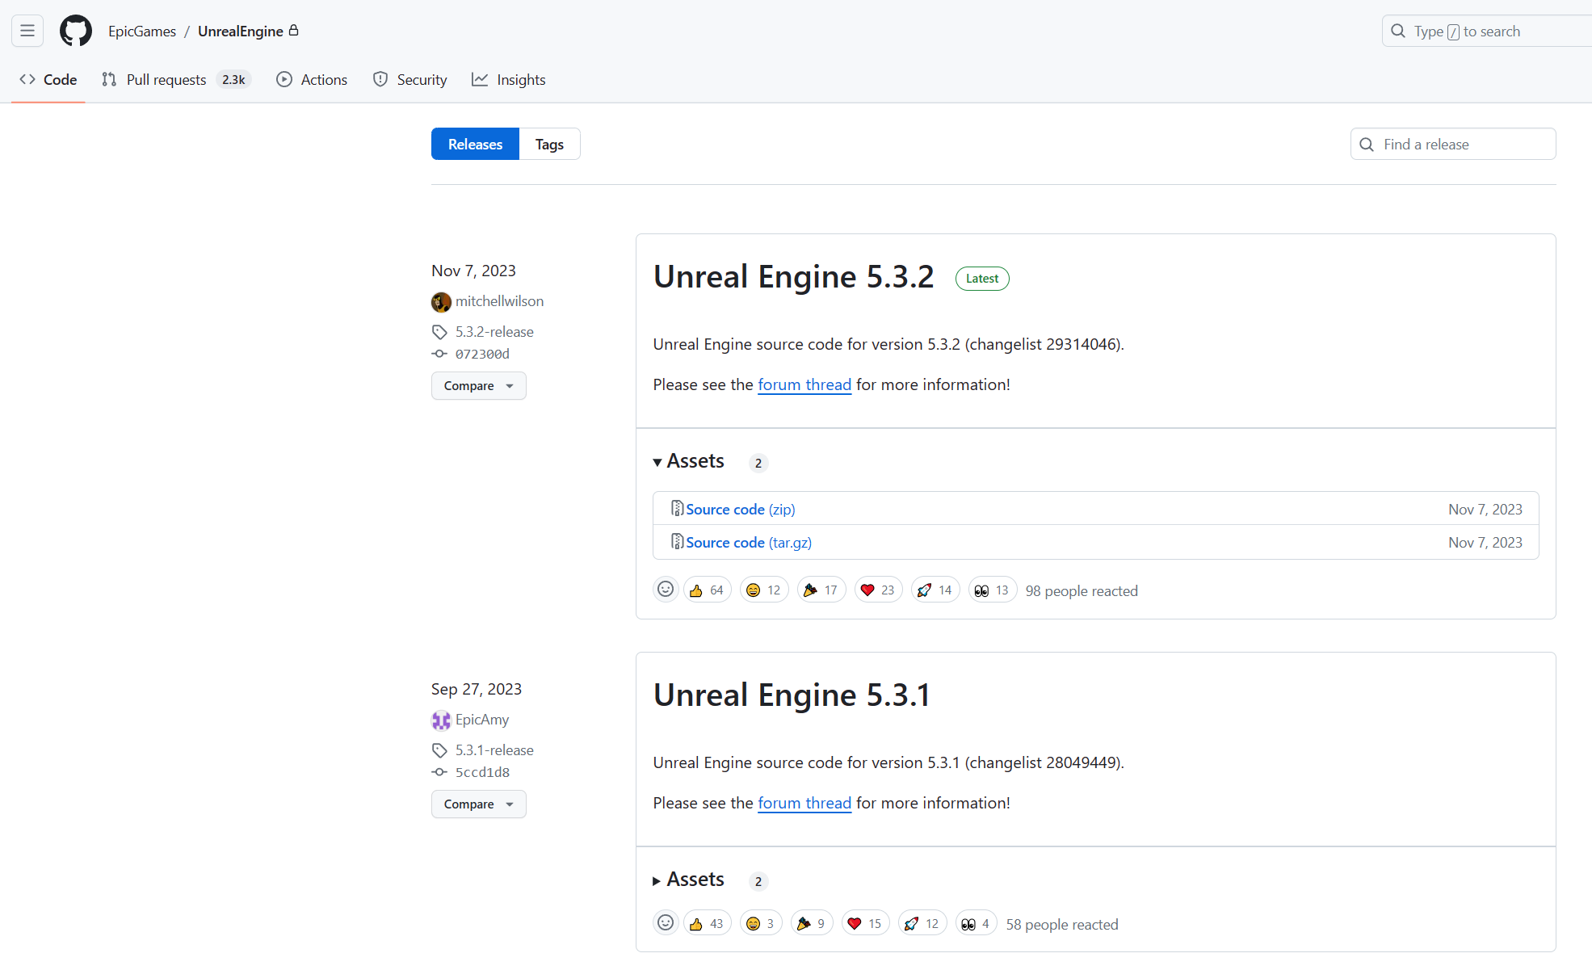This screenshot has width=1592, height=970.
Task: Open the Compare dropdown for 5.3.2
Action: point(479,386)
